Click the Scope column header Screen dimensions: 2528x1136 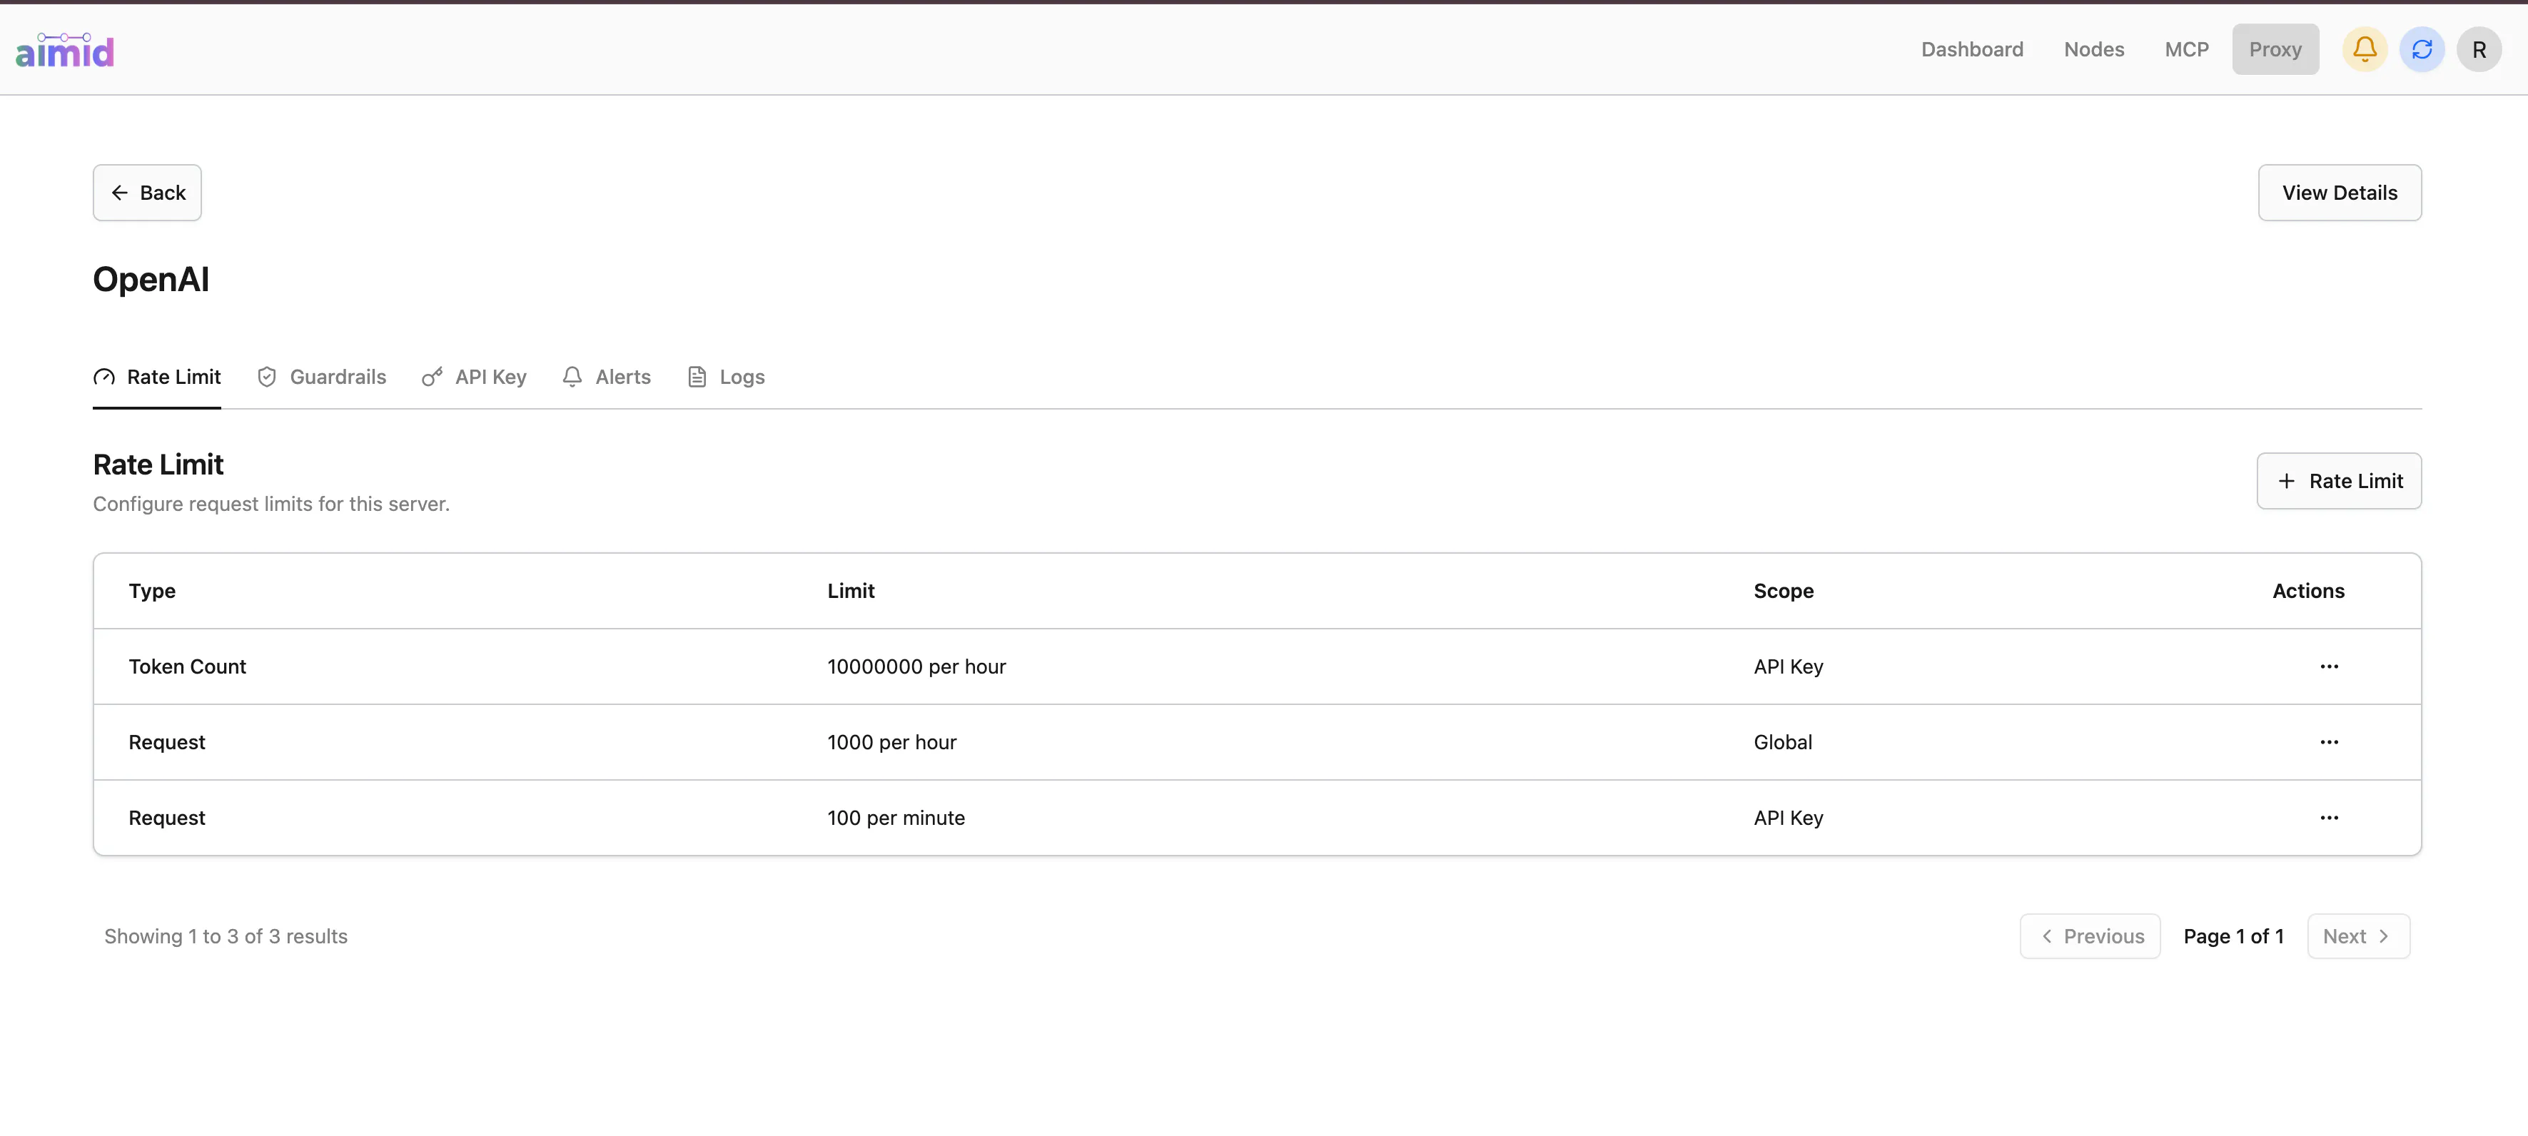(x=1783, y=591)
